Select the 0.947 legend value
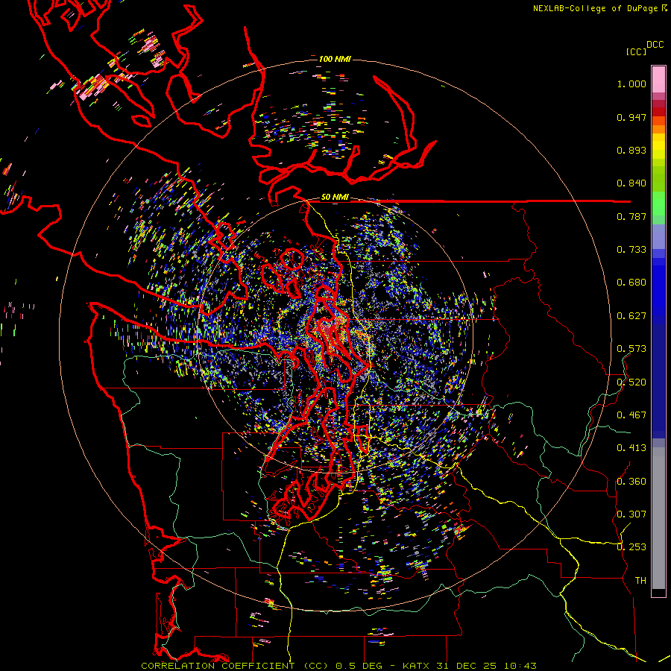Screen dimensions: 671x671 coord(631,117)
